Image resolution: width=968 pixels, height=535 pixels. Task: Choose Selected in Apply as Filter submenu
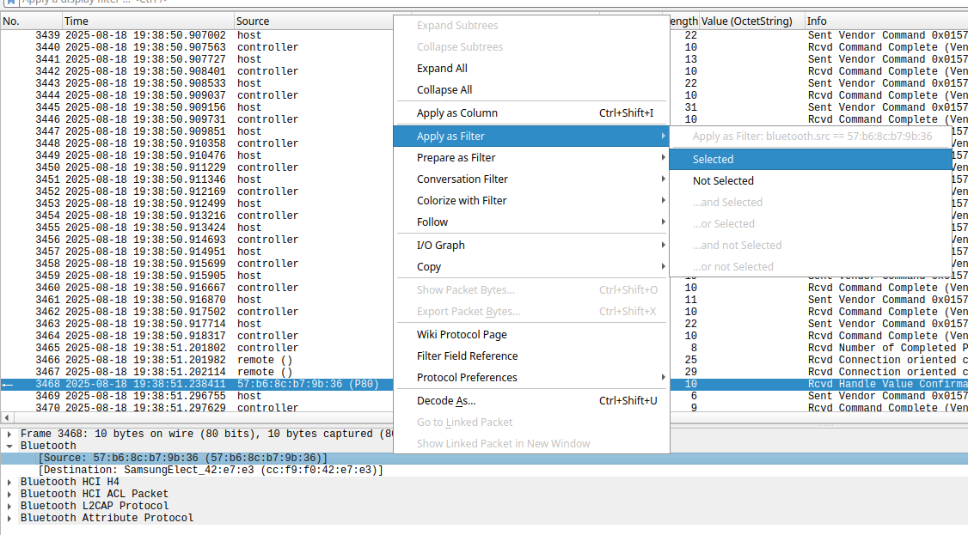(713, 160)
